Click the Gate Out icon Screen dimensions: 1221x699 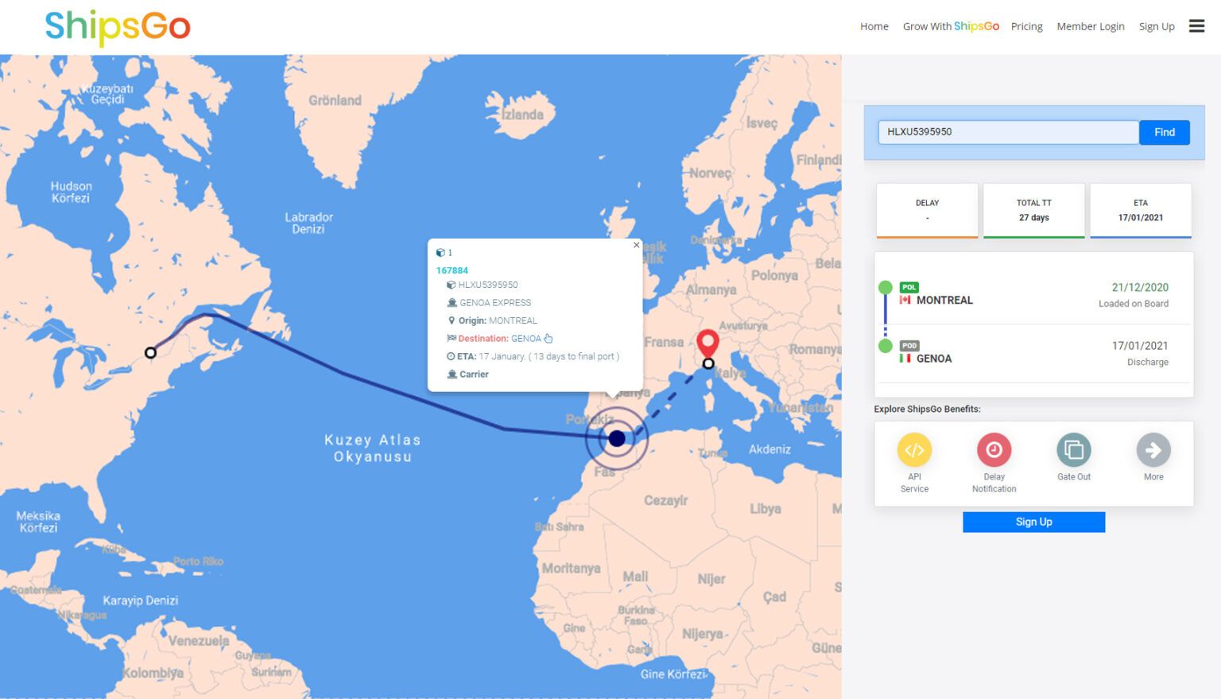coord(1073,450)
